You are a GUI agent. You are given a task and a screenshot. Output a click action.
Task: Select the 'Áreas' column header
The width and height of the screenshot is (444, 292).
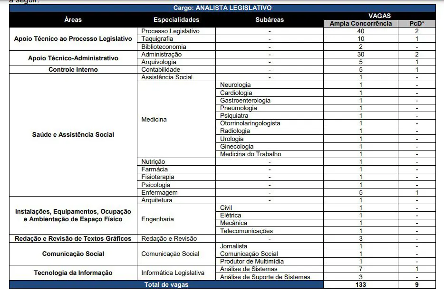(73, 19)
